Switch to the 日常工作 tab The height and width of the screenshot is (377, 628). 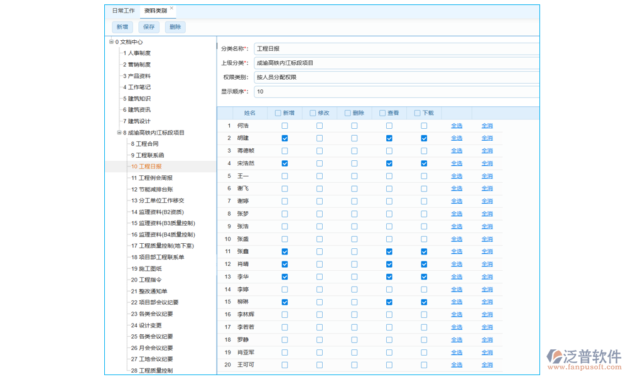pyautogui.click(x=122, y=9)
